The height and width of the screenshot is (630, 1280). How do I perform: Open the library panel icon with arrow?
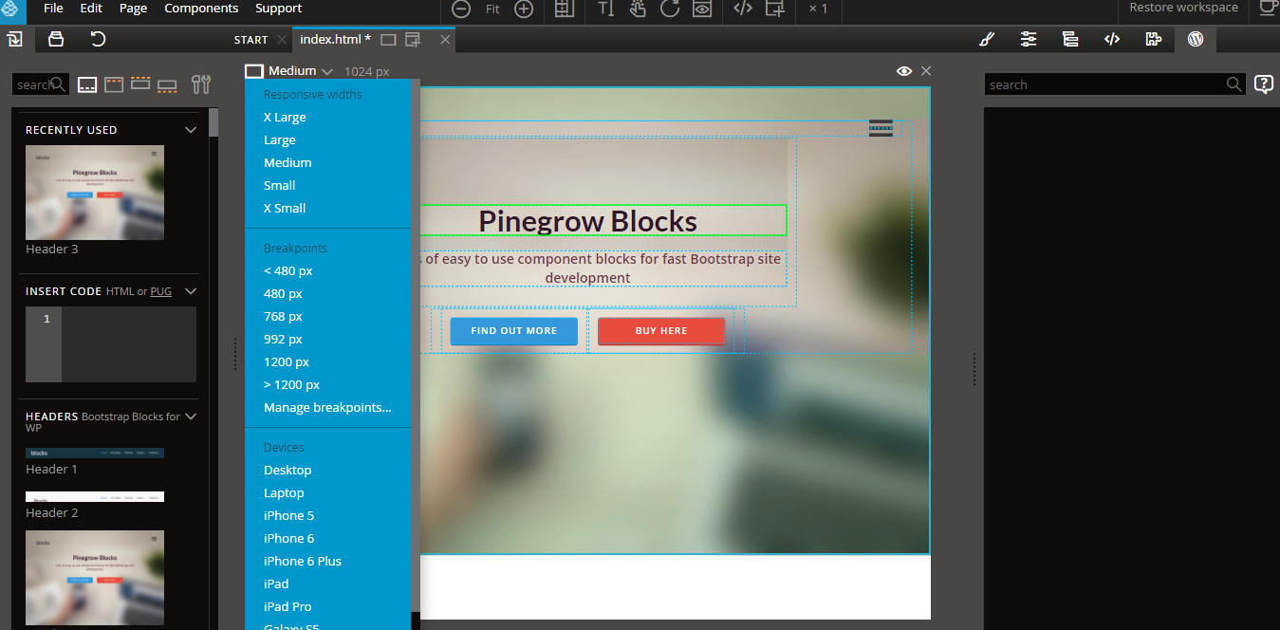(15, 39)
